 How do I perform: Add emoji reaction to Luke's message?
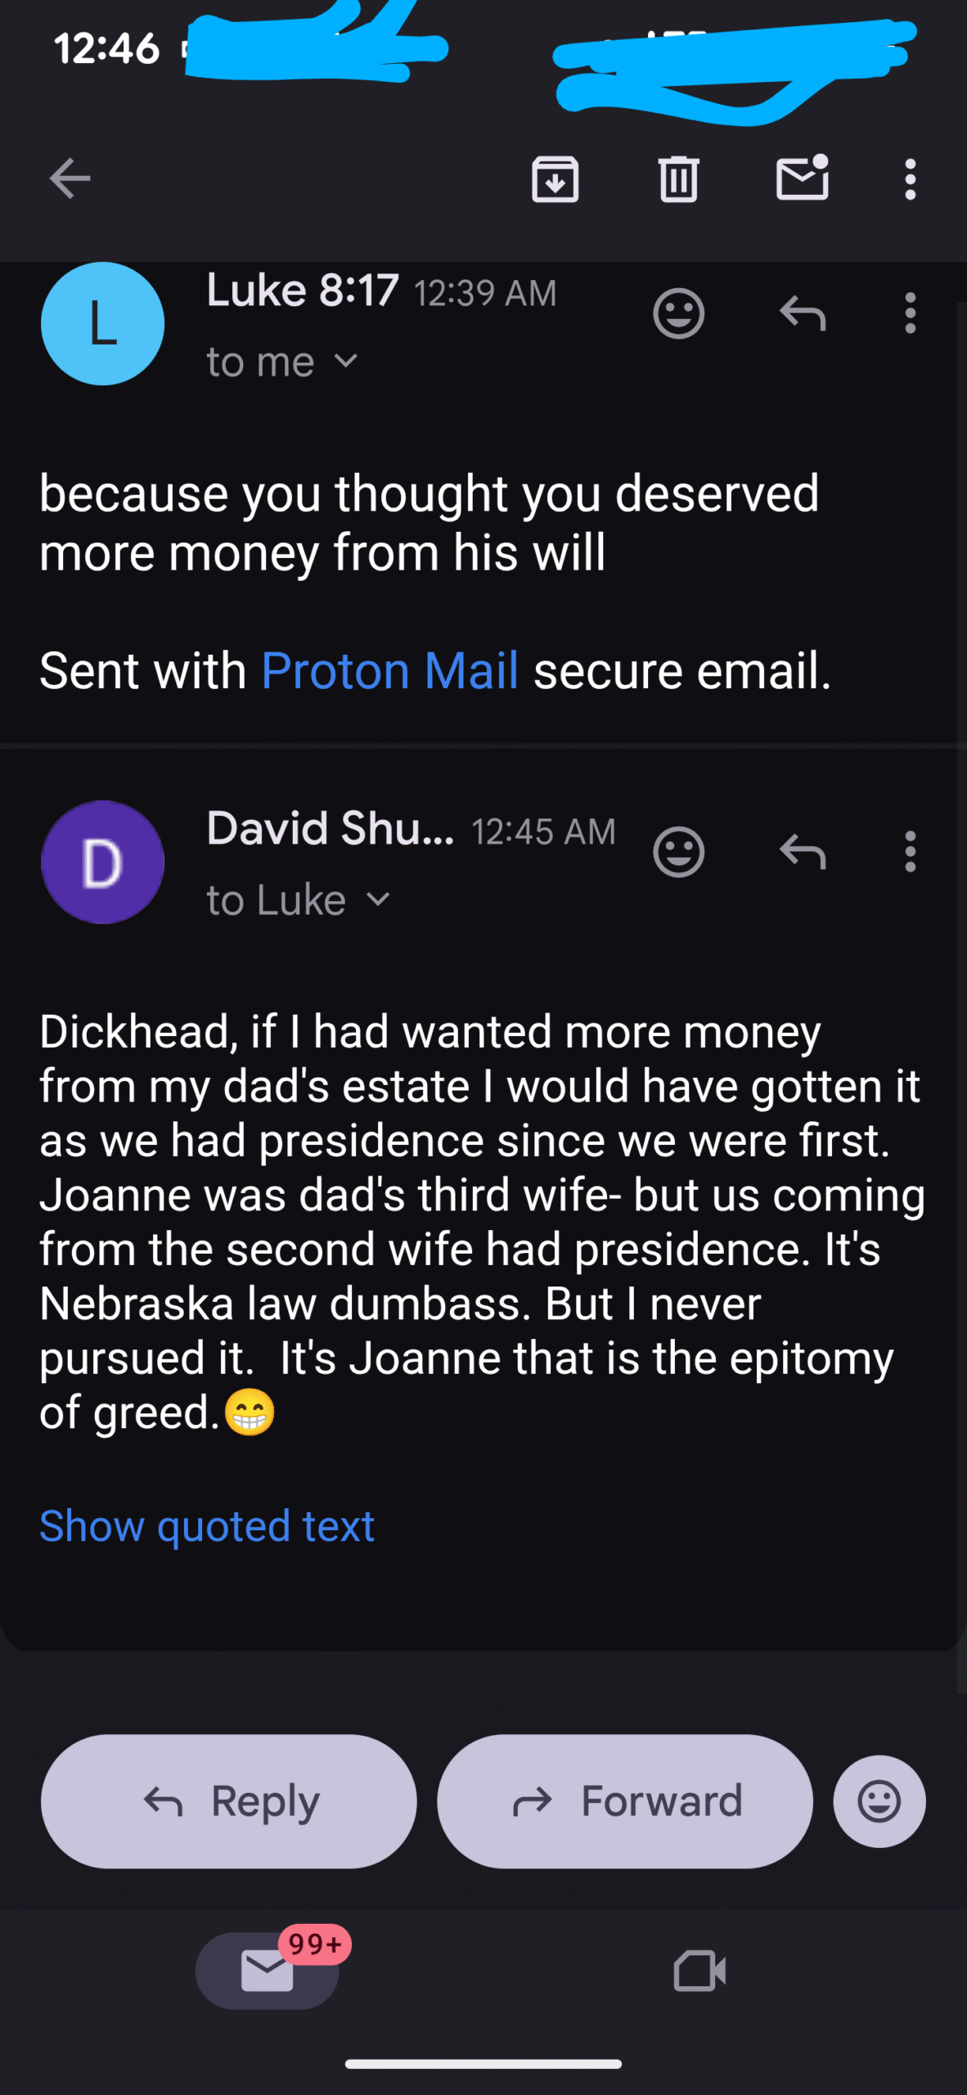click(678, 313)
